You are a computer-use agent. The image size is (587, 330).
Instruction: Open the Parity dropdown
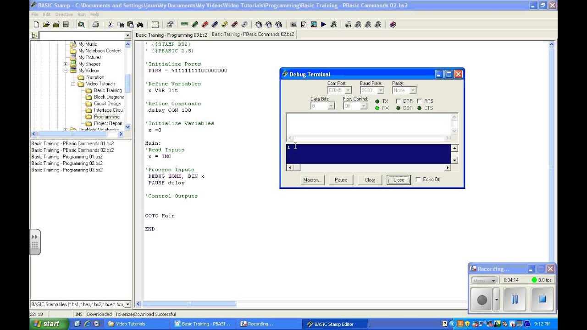point(412,90)
